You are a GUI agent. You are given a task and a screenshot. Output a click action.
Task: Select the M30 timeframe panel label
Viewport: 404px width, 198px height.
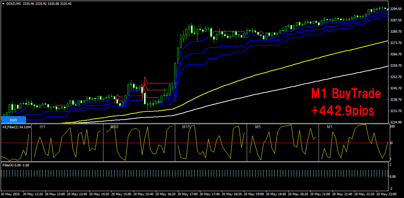click(x=114, y=127)
